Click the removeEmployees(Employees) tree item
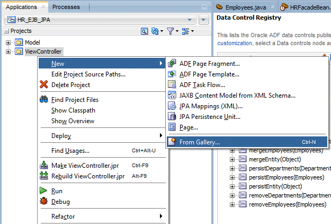Screen dimensions: 331x224 (288, 204)
